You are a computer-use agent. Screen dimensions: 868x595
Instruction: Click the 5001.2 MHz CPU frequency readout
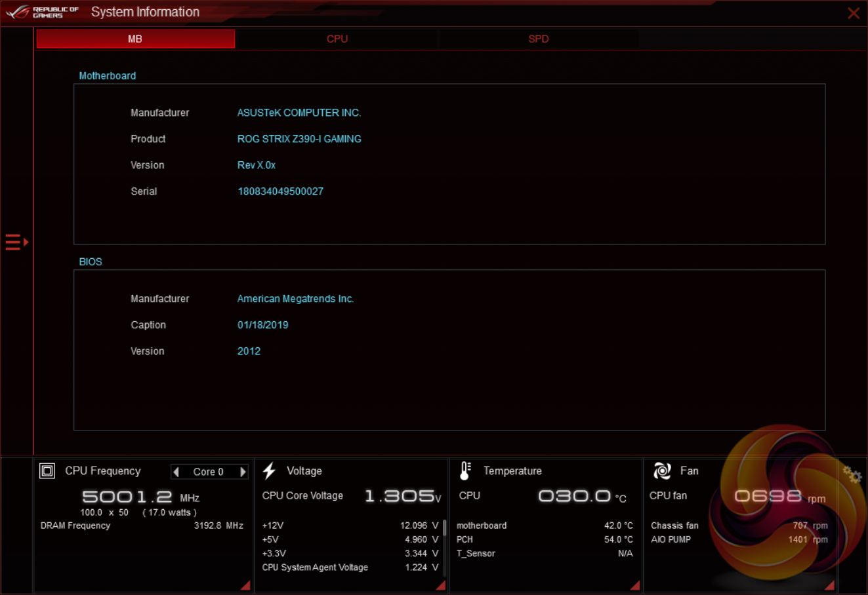pyautogui.click(x=140, y=497)
